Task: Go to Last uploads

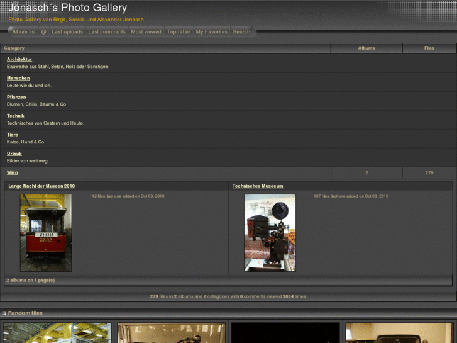Action: click(x=67, y=31)
